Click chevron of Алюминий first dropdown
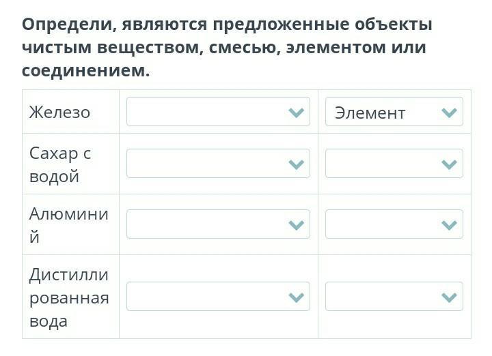Screen dimensions: 492x356 pos(296,224)
